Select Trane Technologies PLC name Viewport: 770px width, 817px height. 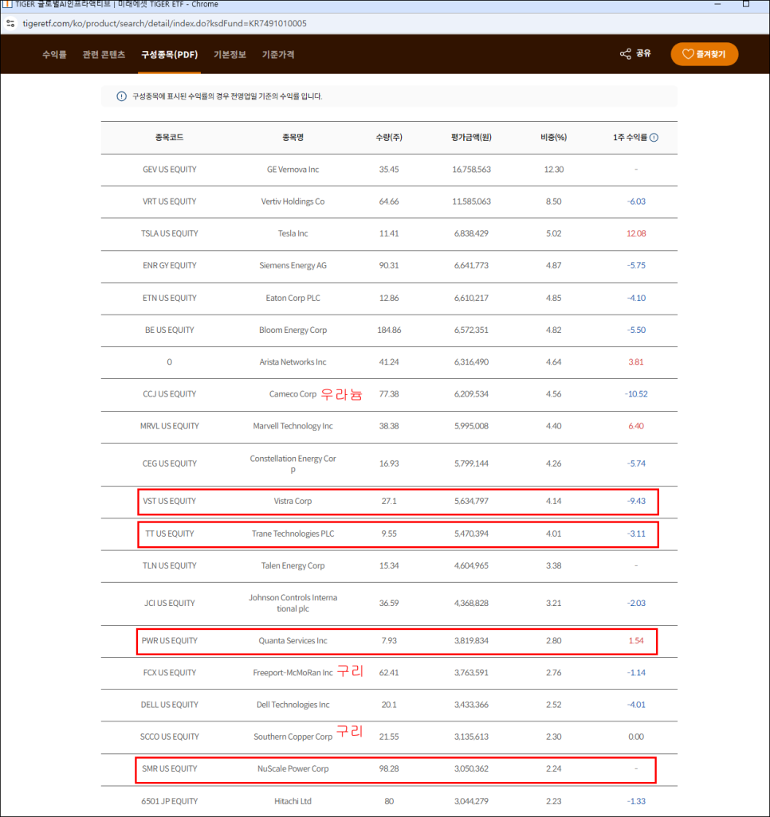click(x=293, y=534)
